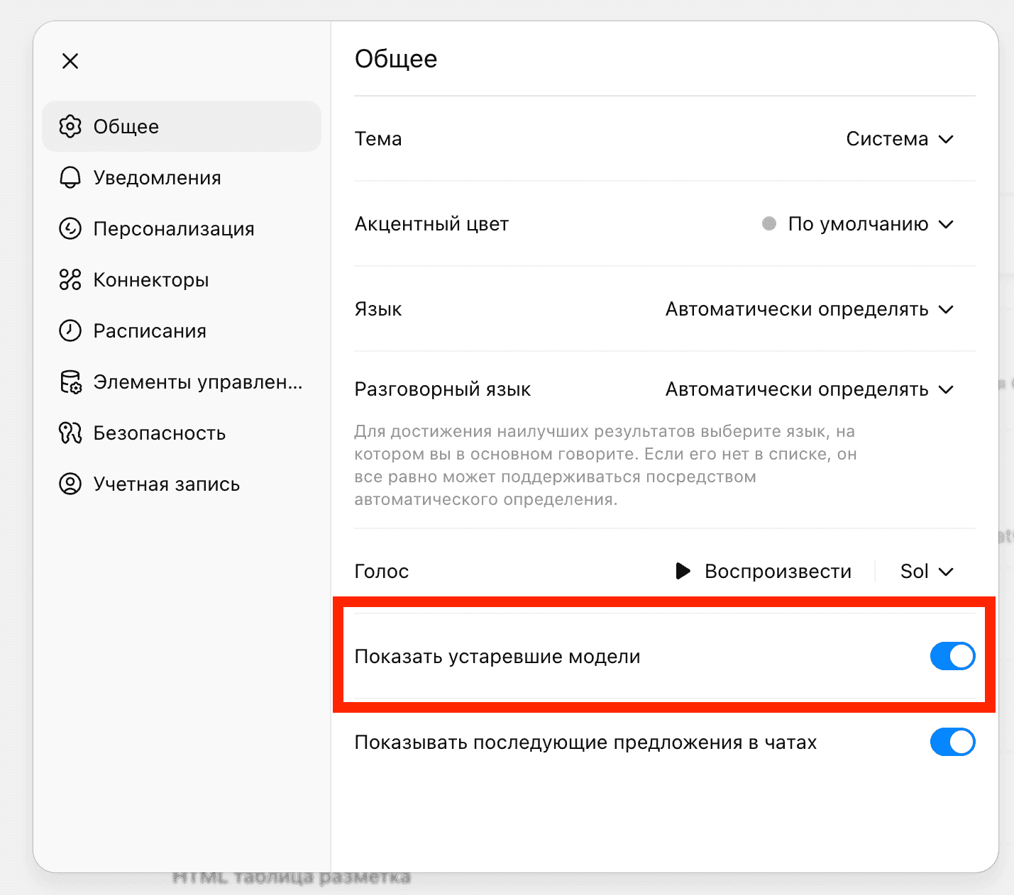The image size is (1014, 895).
Task: Pick accent color По умолчанию swatch
Action: click(x=769, y=224)
